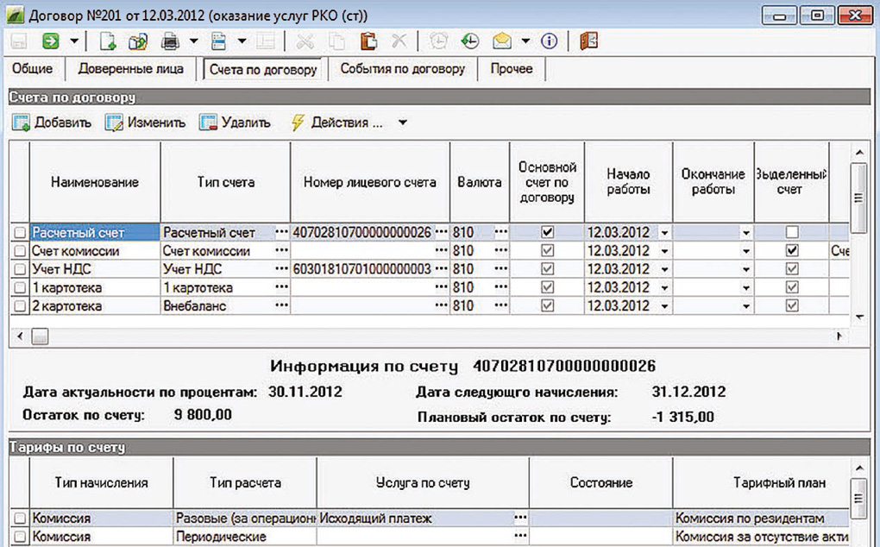Toggle Основной счет checkbox in Расчетный счет row
The height and width of the screenshot is (547, 880).
point(547,233)
